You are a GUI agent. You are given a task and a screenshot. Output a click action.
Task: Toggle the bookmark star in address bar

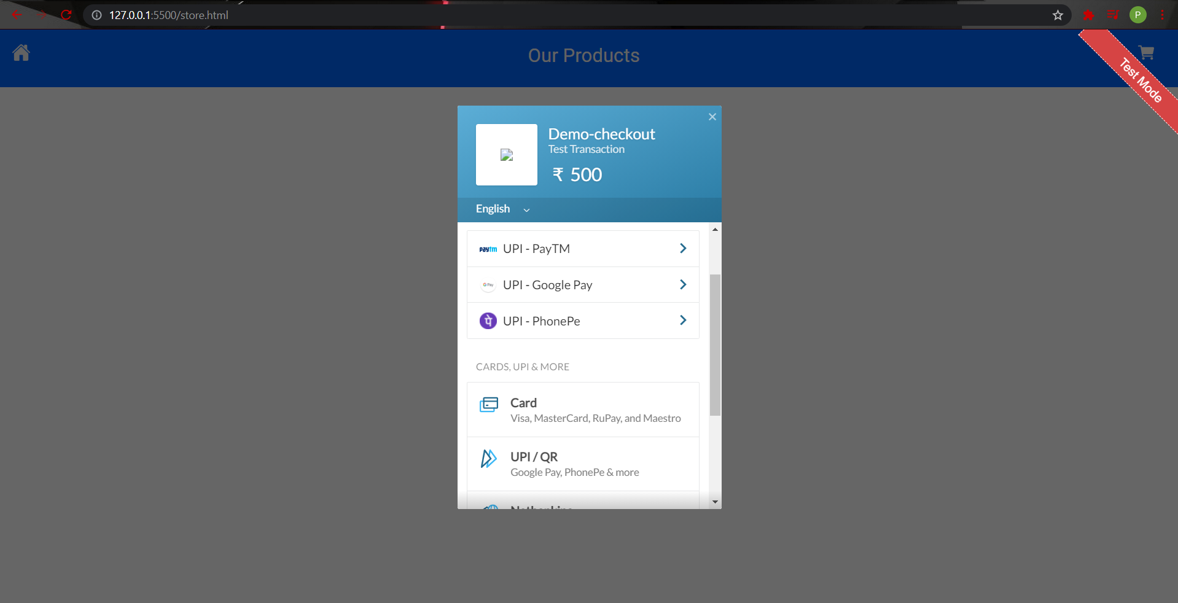[x=1057, y=15]
